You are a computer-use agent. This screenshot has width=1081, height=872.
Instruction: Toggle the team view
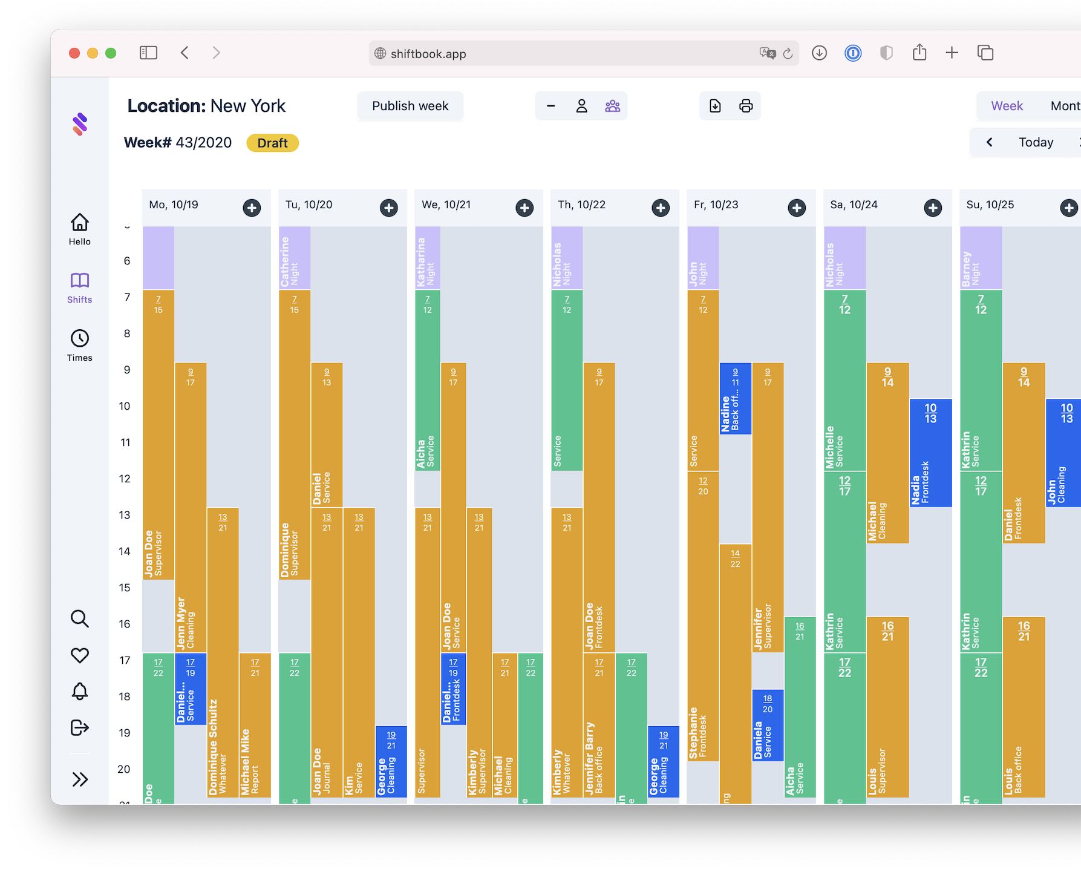[x=612, y=105]
